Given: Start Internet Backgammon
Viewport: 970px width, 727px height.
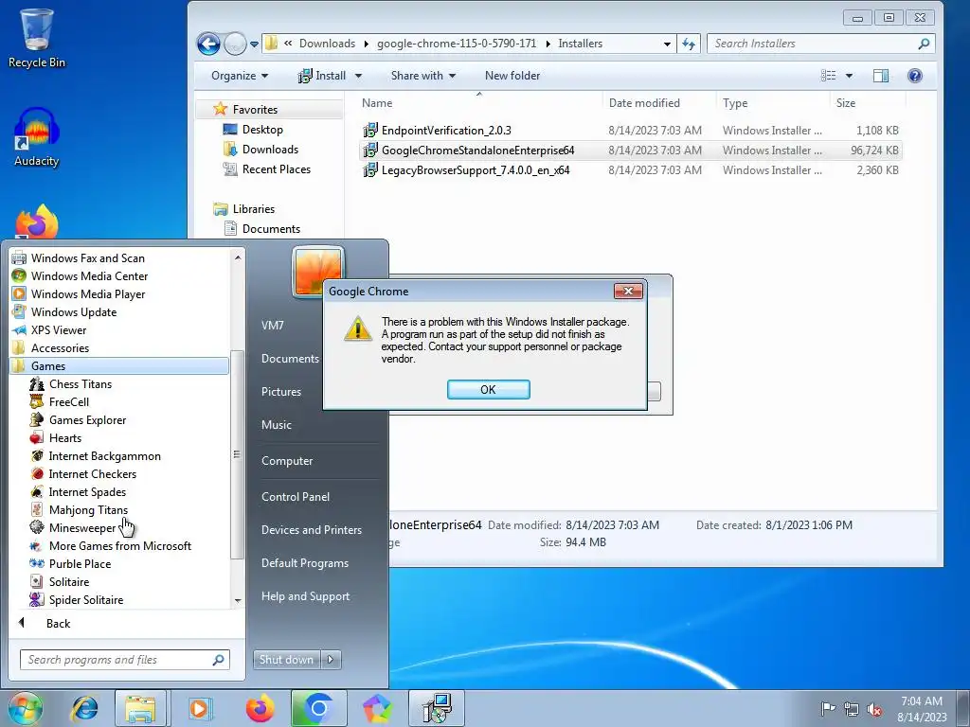Looking at the screenshot, I should 104,455.
